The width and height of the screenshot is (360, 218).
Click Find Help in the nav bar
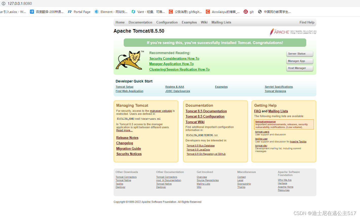(307, 22)
